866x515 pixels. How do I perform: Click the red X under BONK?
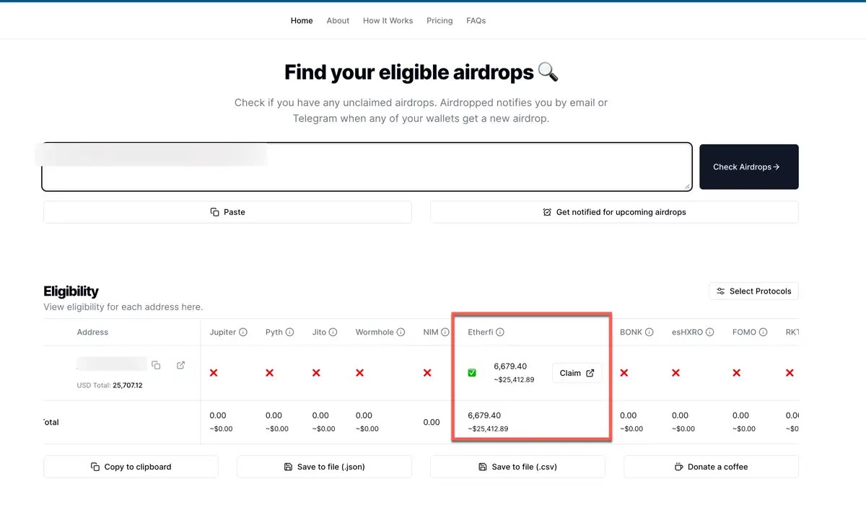624,373
